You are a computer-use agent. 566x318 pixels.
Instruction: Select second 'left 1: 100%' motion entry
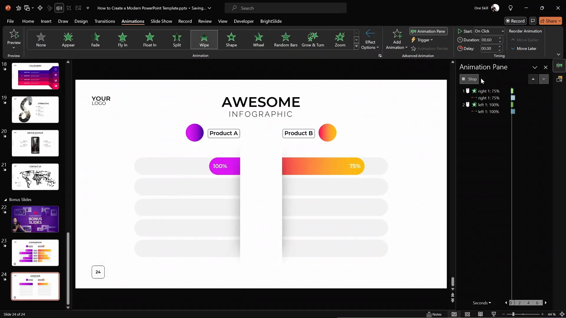tap(488, 112)
